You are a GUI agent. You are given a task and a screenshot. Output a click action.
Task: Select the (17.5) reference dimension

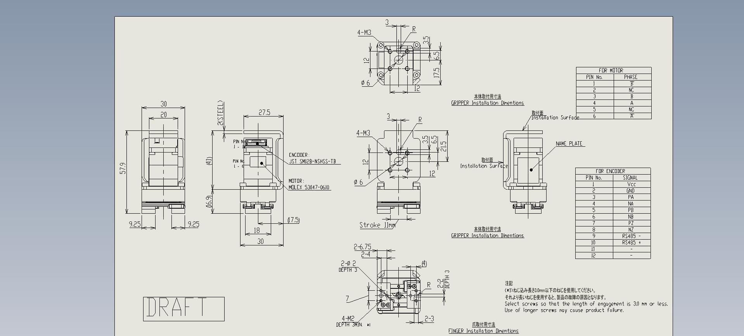point(294,220)
